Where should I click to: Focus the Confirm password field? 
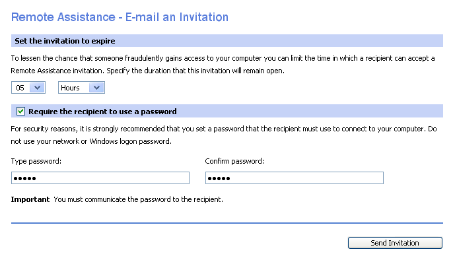tap(295, 178)
